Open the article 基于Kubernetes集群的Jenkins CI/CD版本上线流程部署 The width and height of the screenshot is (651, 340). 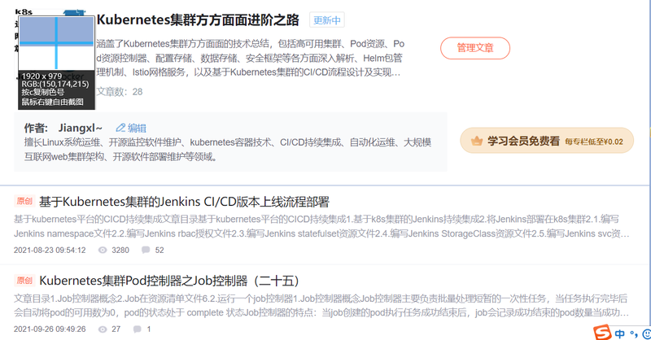pos(184,202)
